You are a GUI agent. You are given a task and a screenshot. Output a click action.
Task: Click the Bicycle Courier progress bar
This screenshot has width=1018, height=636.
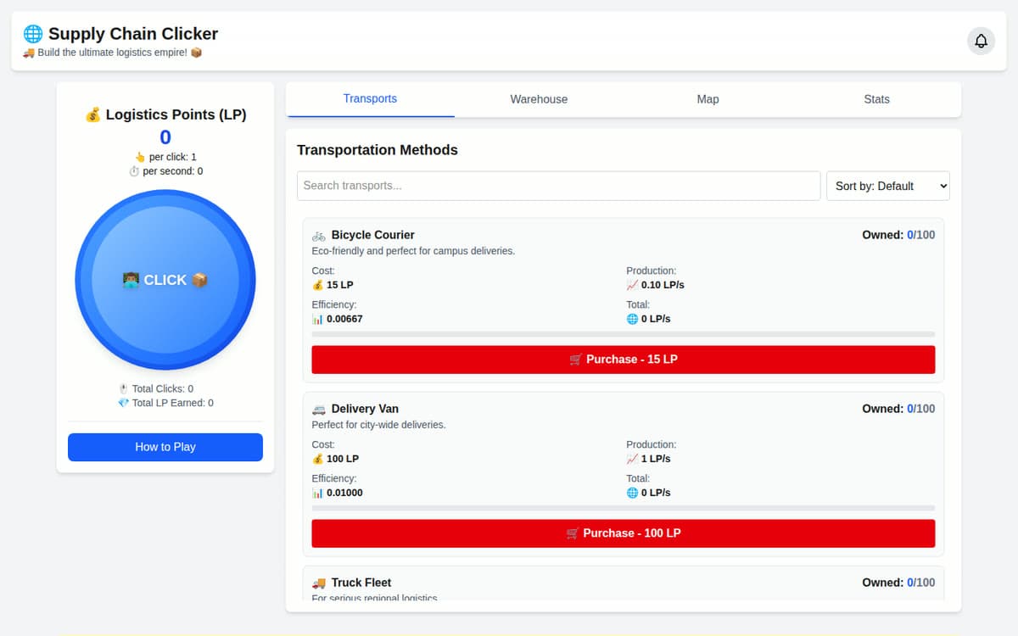[624, 334]
